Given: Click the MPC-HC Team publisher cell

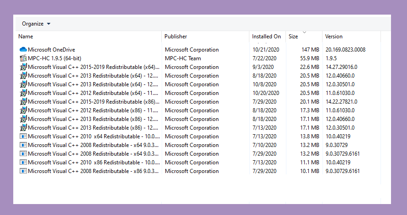Looking at the screenshot, I should click(x=183, y=58).
